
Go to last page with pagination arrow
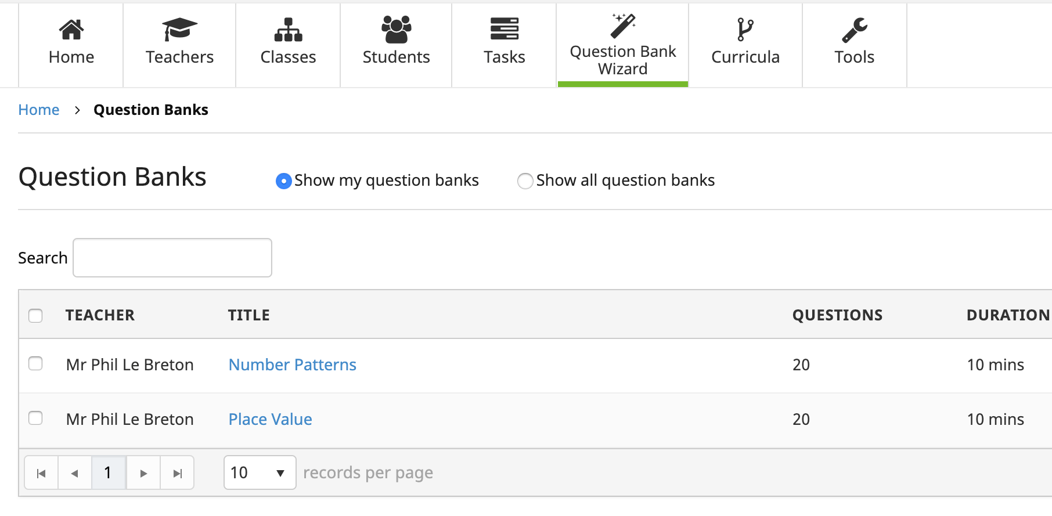[x=176, y=472]
